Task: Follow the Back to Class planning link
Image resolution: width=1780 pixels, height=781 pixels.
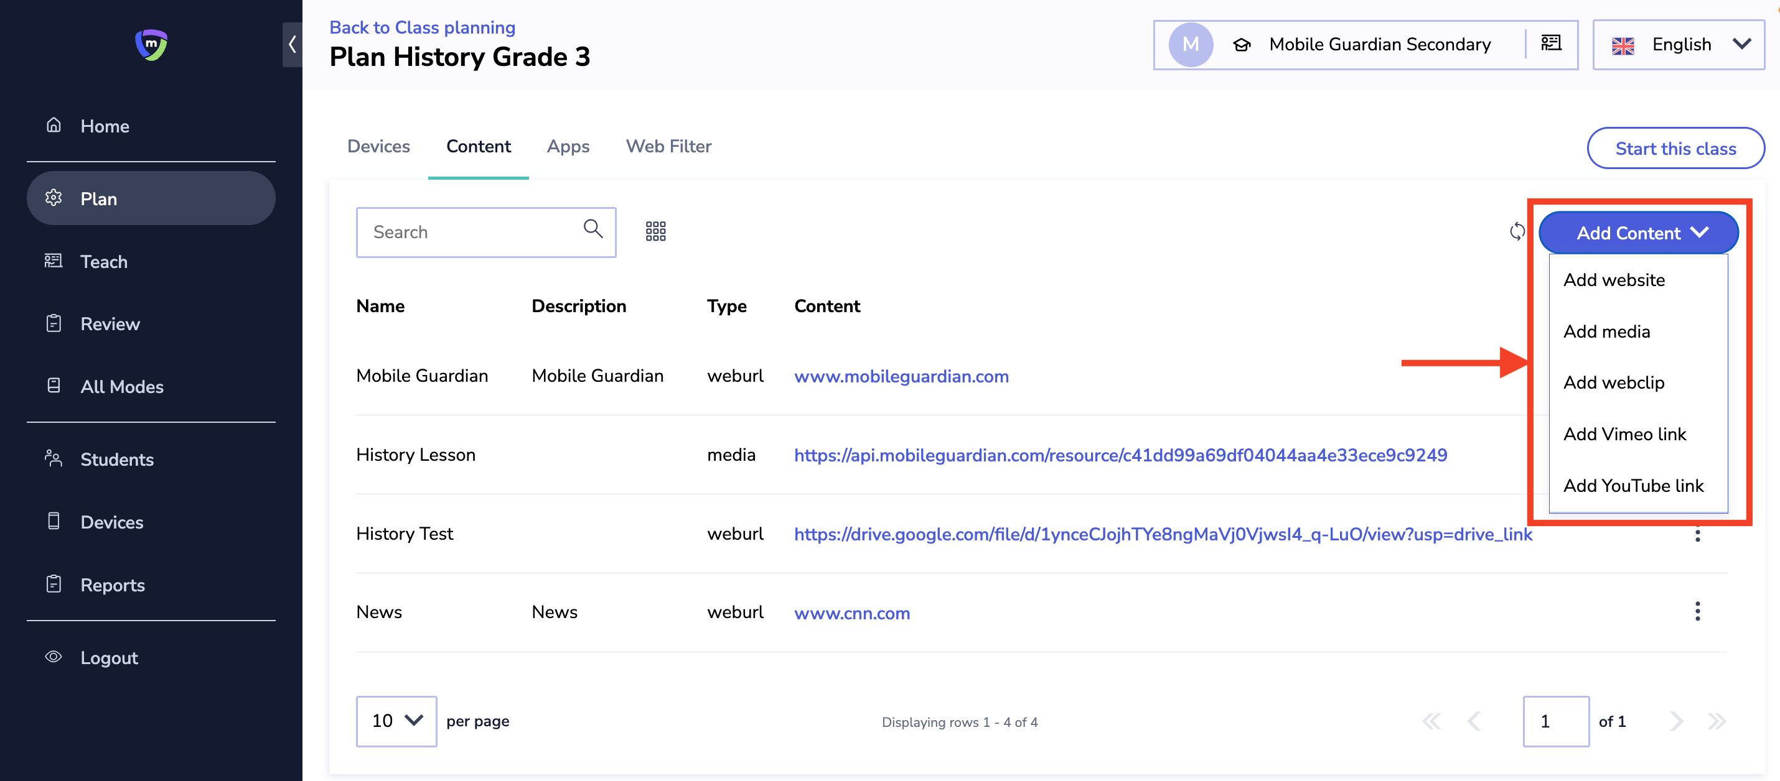Action: pos(422,27)
